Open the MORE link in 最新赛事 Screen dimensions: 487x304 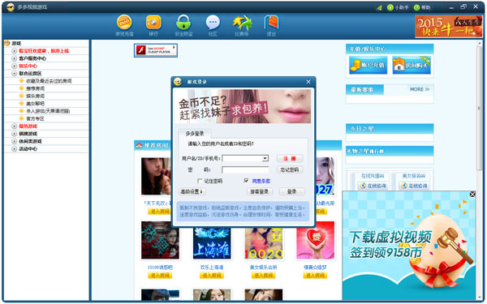[420, 89]
